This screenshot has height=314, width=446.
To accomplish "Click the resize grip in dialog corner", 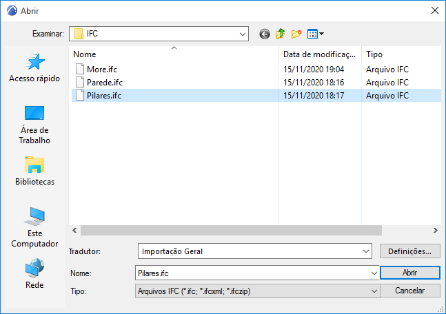I will 441,310.
